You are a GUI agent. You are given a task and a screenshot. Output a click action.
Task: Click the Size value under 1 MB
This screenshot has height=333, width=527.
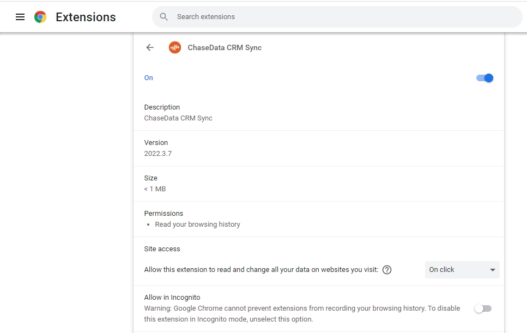point(155,189)
